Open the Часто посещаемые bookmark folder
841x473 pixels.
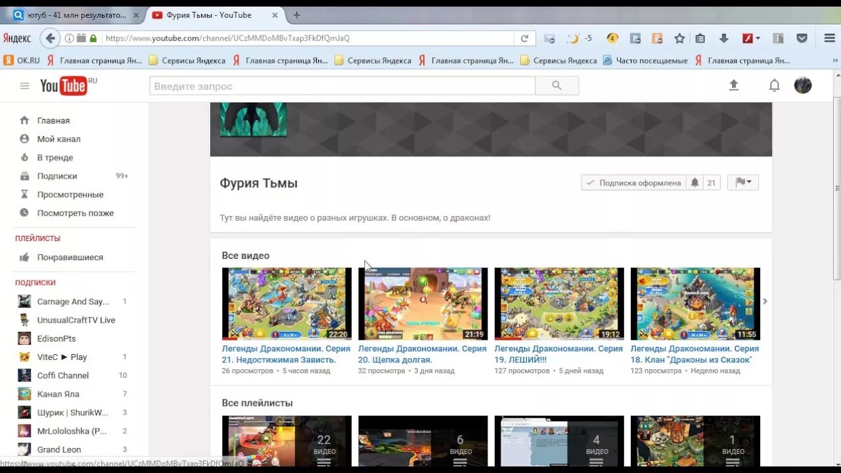(645, 60)
